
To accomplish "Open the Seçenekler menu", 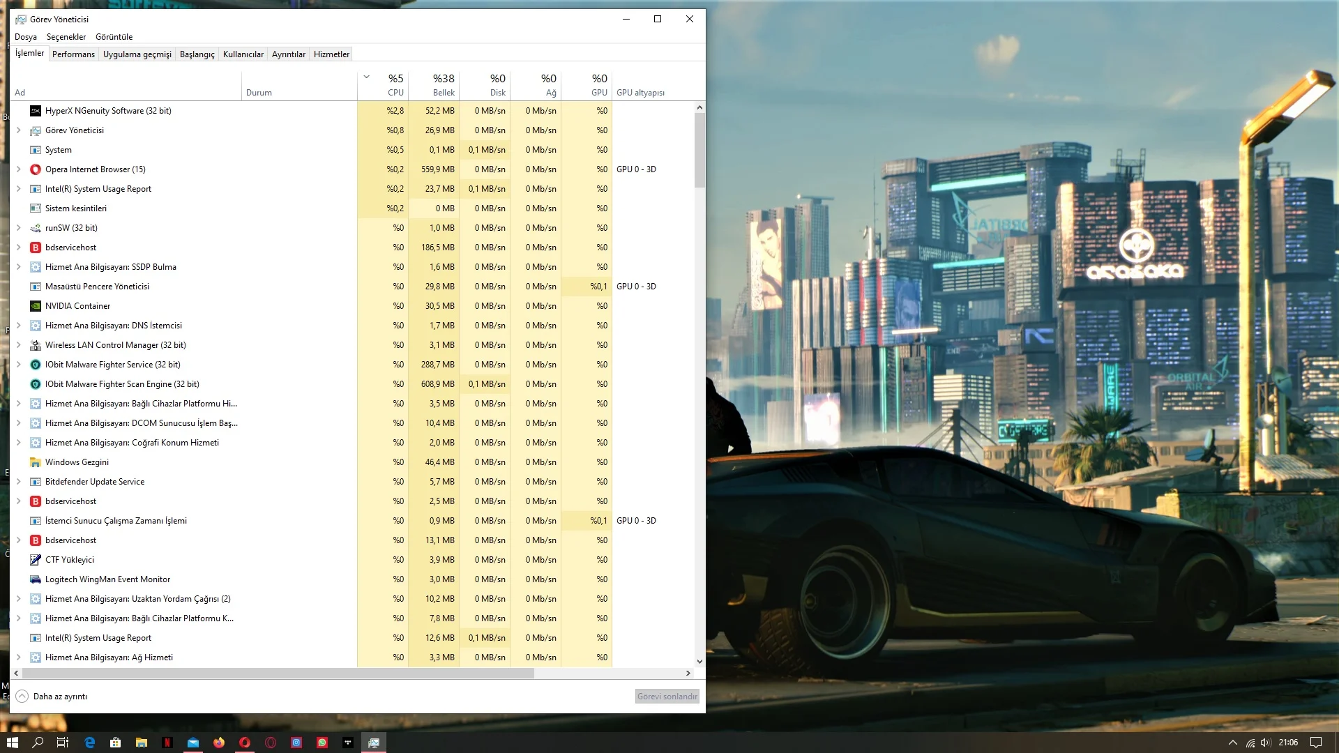I will [66, 37].
